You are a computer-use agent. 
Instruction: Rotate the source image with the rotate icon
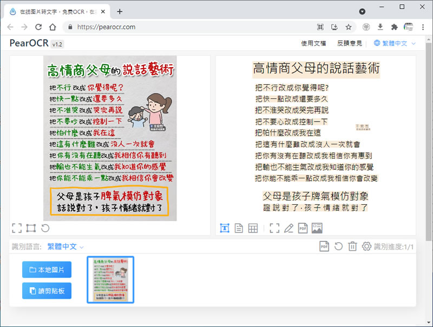(x=45, y=228)
